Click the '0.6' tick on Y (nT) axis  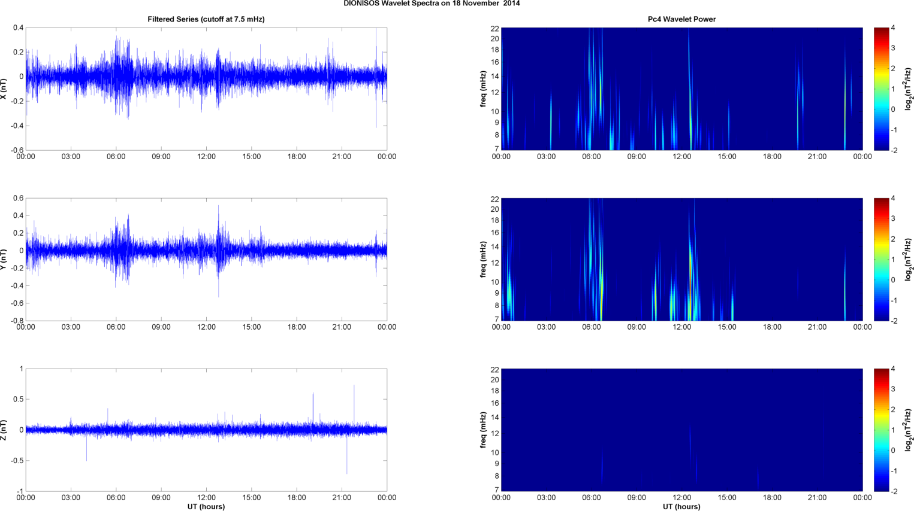click(18, 198)
